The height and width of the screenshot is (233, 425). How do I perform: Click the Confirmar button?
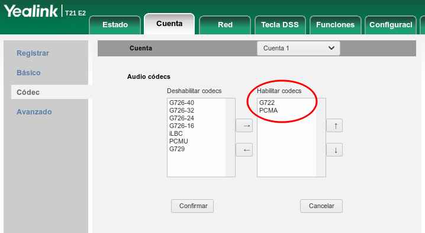(192, 206)
